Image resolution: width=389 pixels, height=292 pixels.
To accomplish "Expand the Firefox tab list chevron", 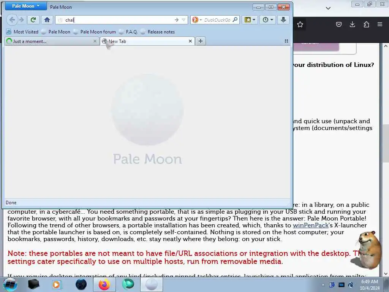I will click(x=328, y=8).
